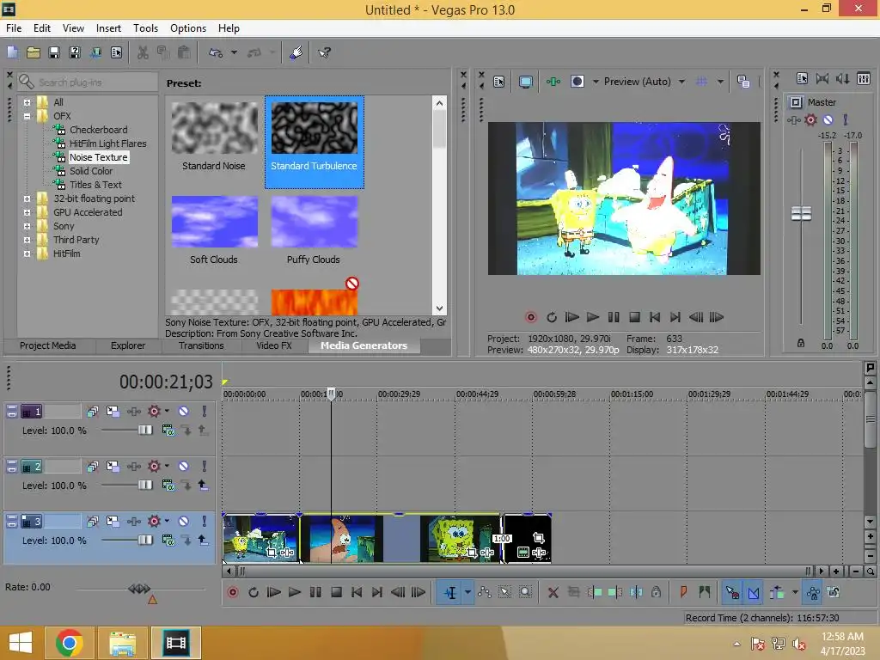The image size is (880, 660).
Task: Toggle Lock Envelopes to Events
Action: pos(813,592)
